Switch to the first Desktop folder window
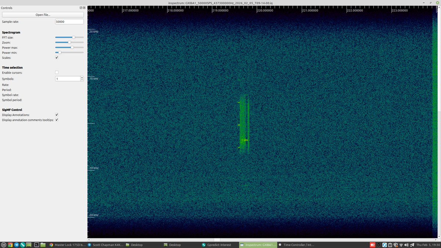The height and width of the screenshot is (248, 441). tap(144, 245)
